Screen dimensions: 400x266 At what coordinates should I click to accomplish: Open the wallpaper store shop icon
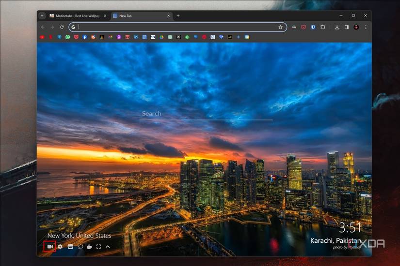click(70, 246)
